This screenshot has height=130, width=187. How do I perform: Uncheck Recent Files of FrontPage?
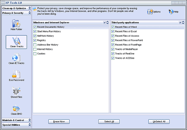(x=113, y=45)
